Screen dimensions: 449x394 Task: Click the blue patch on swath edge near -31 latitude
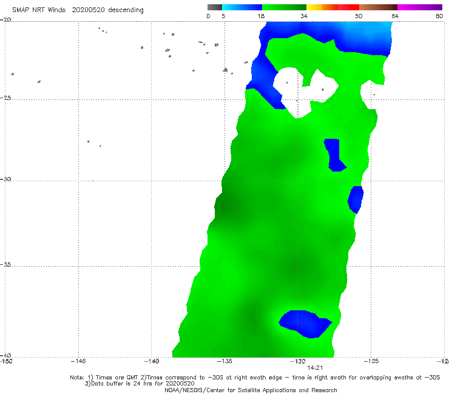(356, 199)
